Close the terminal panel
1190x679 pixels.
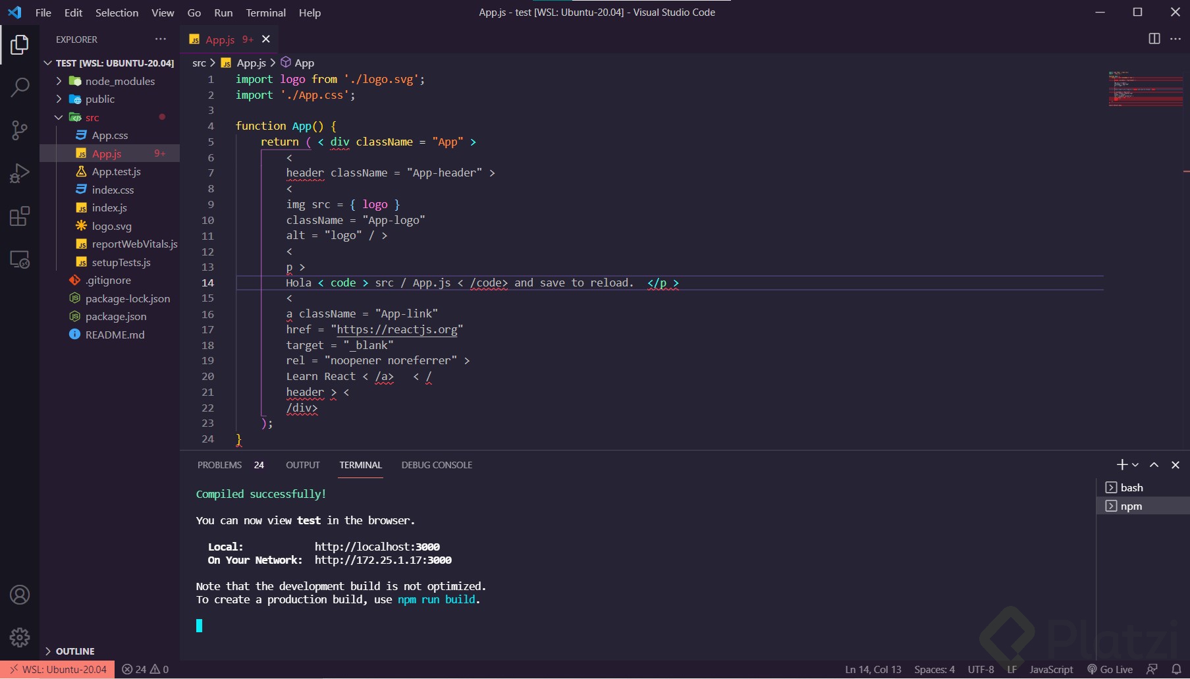pos(1176,465)
